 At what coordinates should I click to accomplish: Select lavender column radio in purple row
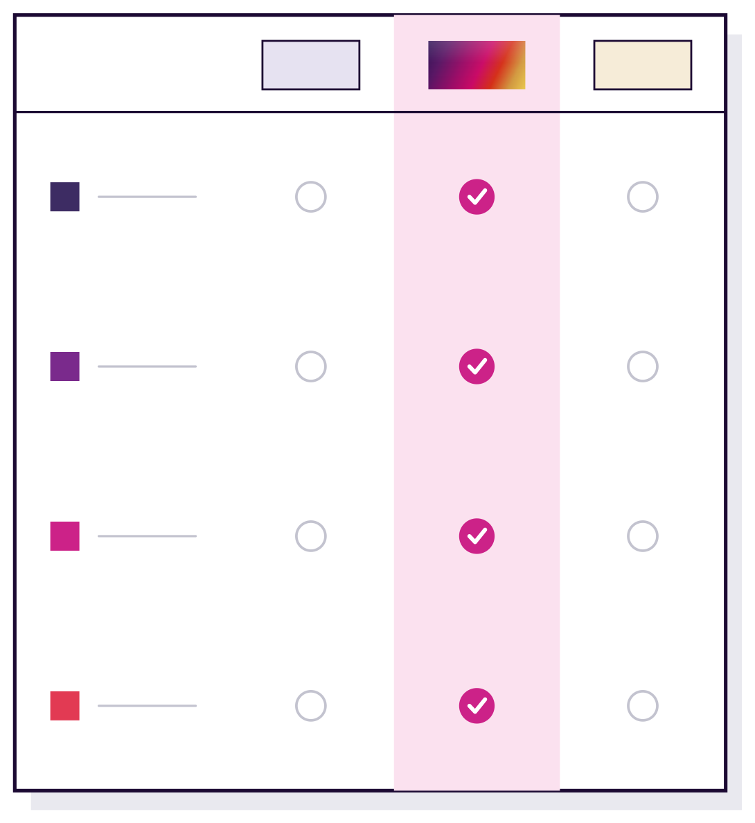[x=311, y=366]
